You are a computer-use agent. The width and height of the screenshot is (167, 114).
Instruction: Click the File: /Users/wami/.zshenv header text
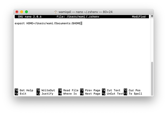click(x=78, y=17)
